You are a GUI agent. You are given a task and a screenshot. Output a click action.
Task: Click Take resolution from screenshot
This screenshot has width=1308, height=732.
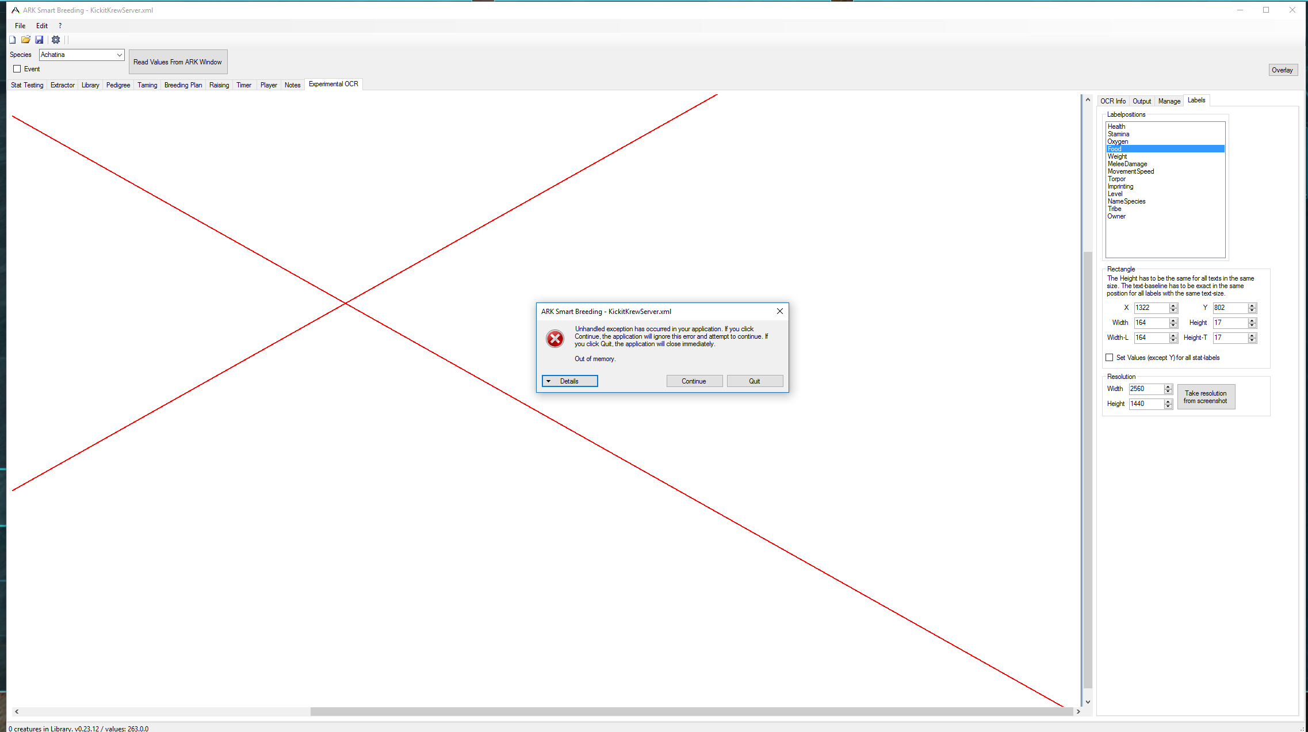click(x=1206, y=397)
